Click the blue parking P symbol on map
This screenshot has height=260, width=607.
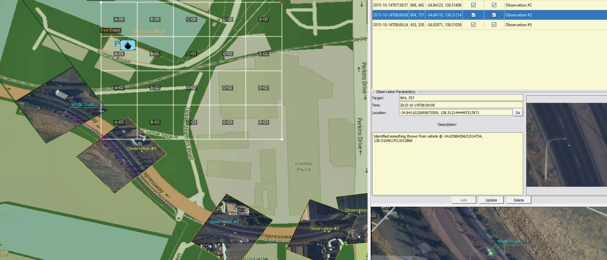(117, 44)
